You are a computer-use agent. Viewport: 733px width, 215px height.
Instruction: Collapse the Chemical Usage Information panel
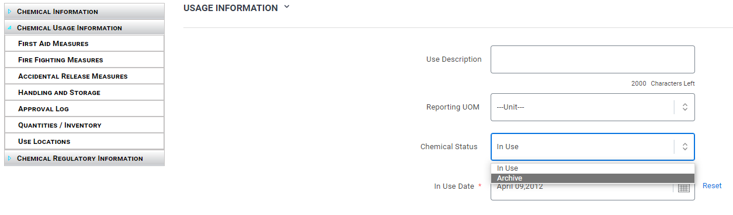[84, 27]
